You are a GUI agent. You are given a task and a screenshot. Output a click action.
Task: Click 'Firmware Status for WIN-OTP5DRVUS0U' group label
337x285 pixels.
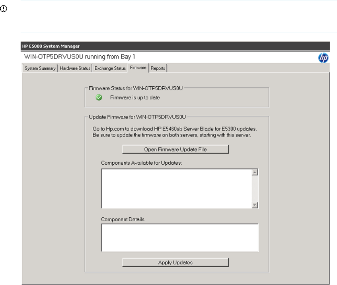pos(136,88)
